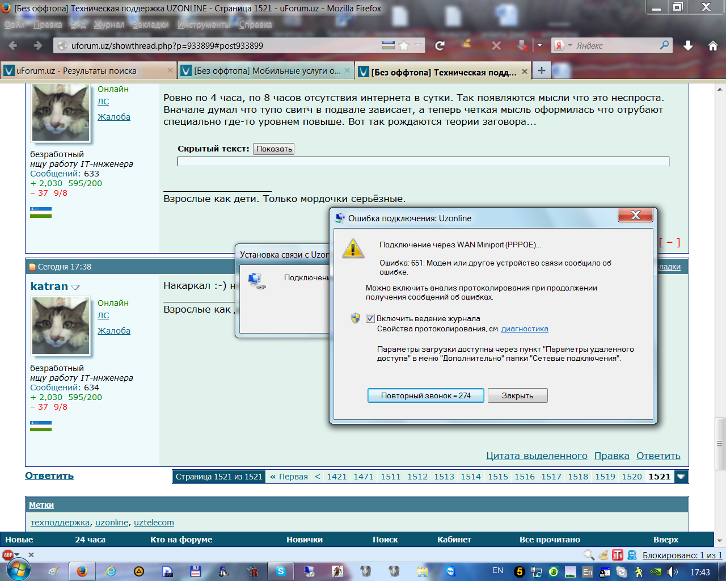Open the Правка menu in the menu bar
This screenshot has width=726, height=581.
(48, 24)
